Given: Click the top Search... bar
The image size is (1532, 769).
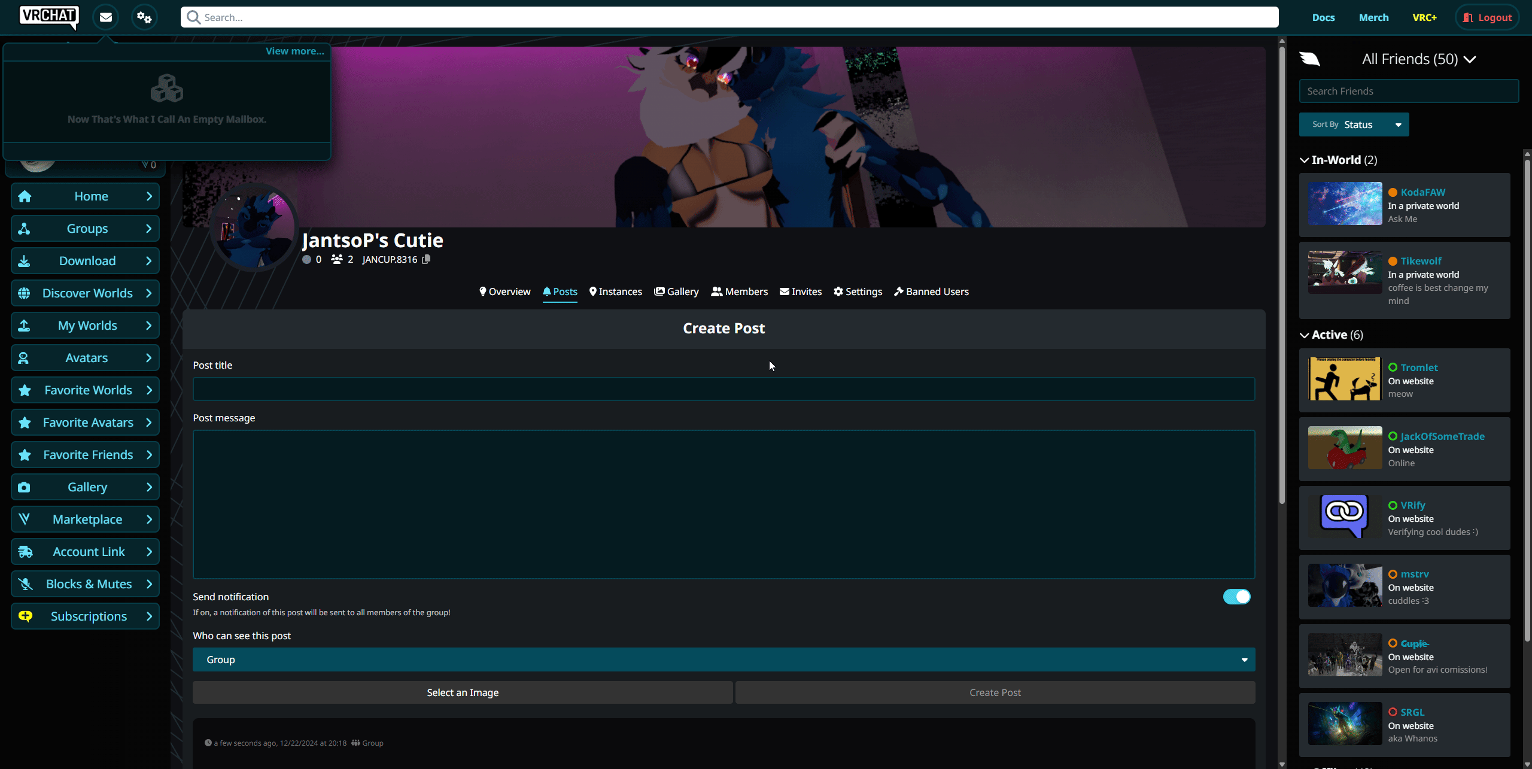Looking at the screenshot, I should click(729, 17).
